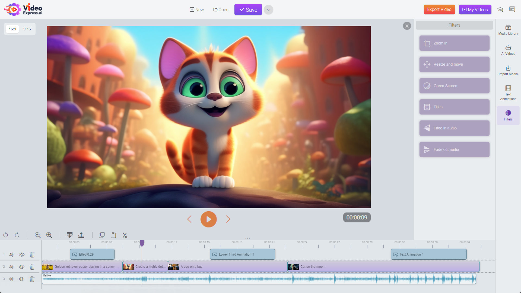The height and width of the screenshot is (293, 521).
Task: Open the feedback chat bubble
Action: (512, 9)
